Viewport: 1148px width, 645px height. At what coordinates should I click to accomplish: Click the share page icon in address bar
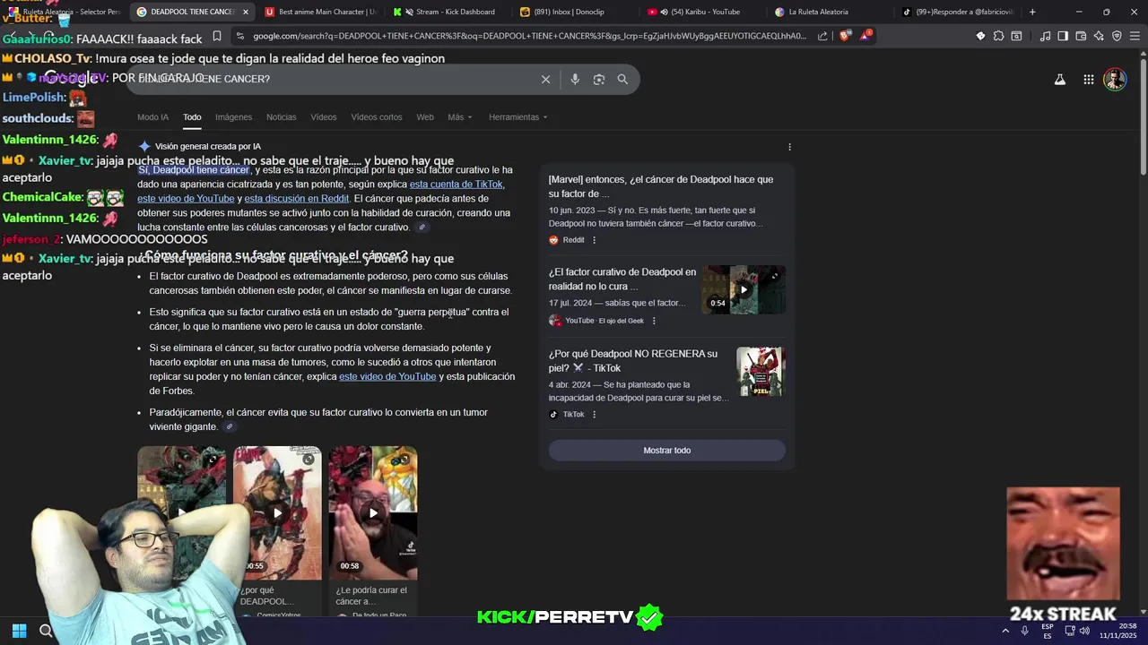822,36
